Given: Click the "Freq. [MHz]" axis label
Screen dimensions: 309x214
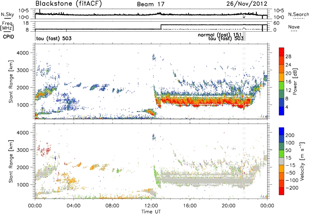Looking at the screenshot, I should (x=7, y=26).
